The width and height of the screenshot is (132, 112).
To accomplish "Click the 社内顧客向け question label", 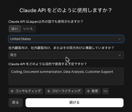I will pos(61,48).
